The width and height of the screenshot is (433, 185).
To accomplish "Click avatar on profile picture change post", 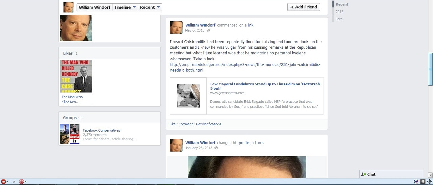I will pyautogui.click(x=176, y=145).
